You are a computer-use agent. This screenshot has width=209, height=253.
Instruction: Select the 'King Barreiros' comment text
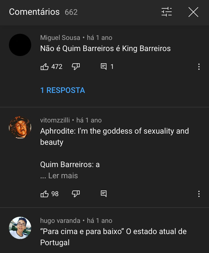105,49
